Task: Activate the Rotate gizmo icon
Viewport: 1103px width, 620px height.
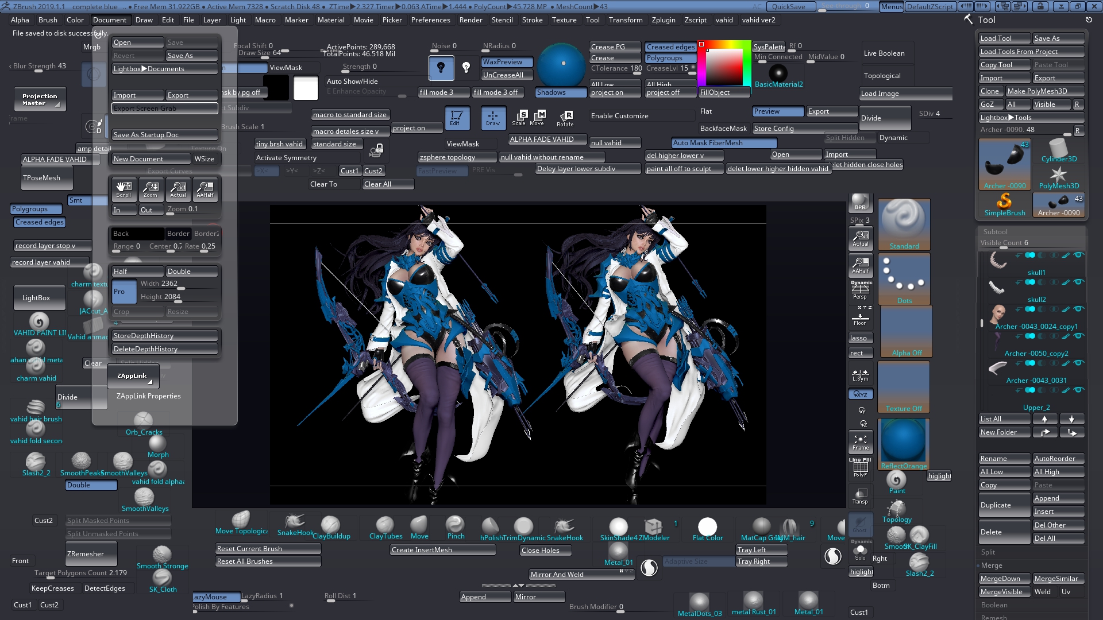Action: point(565,118)
